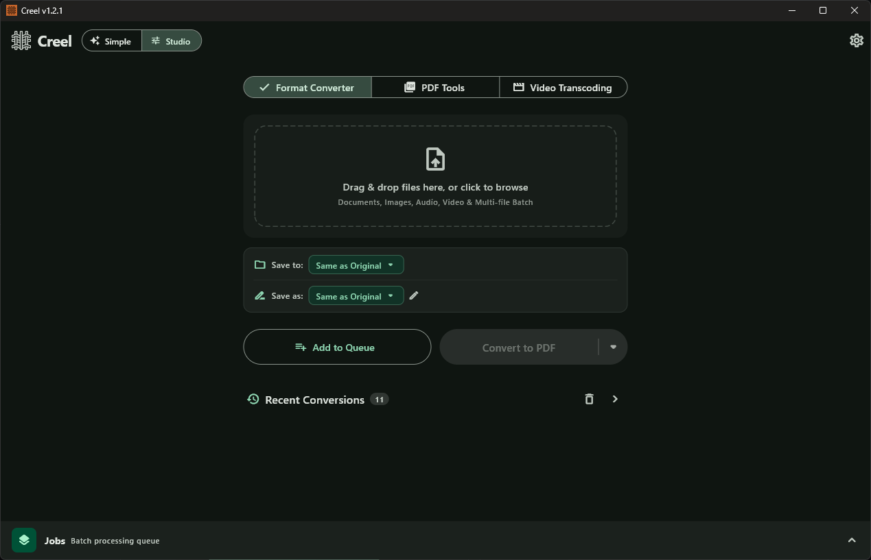Click the Recent Conversions count badge 11
This screenshot has height=560, width=871.
(379, 399)
